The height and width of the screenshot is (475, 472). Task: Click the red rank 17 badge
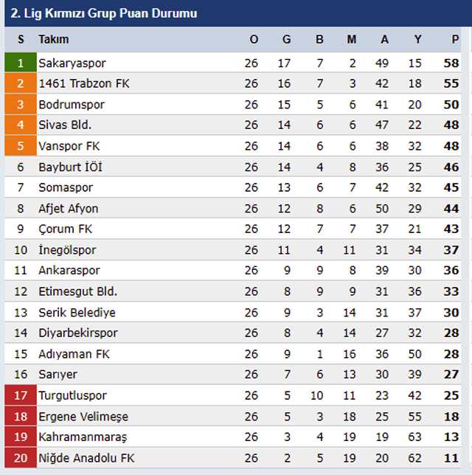point(21,395)
